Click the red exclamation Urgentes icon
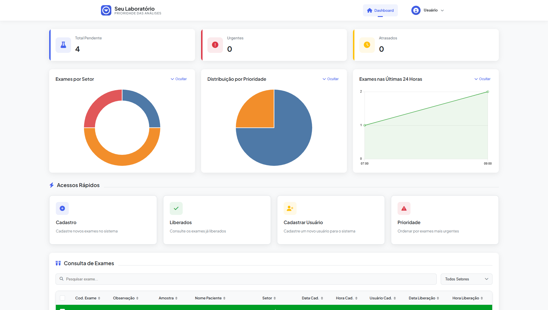The height and width of the screenshot is (310, 548). [x=215, y=45]
